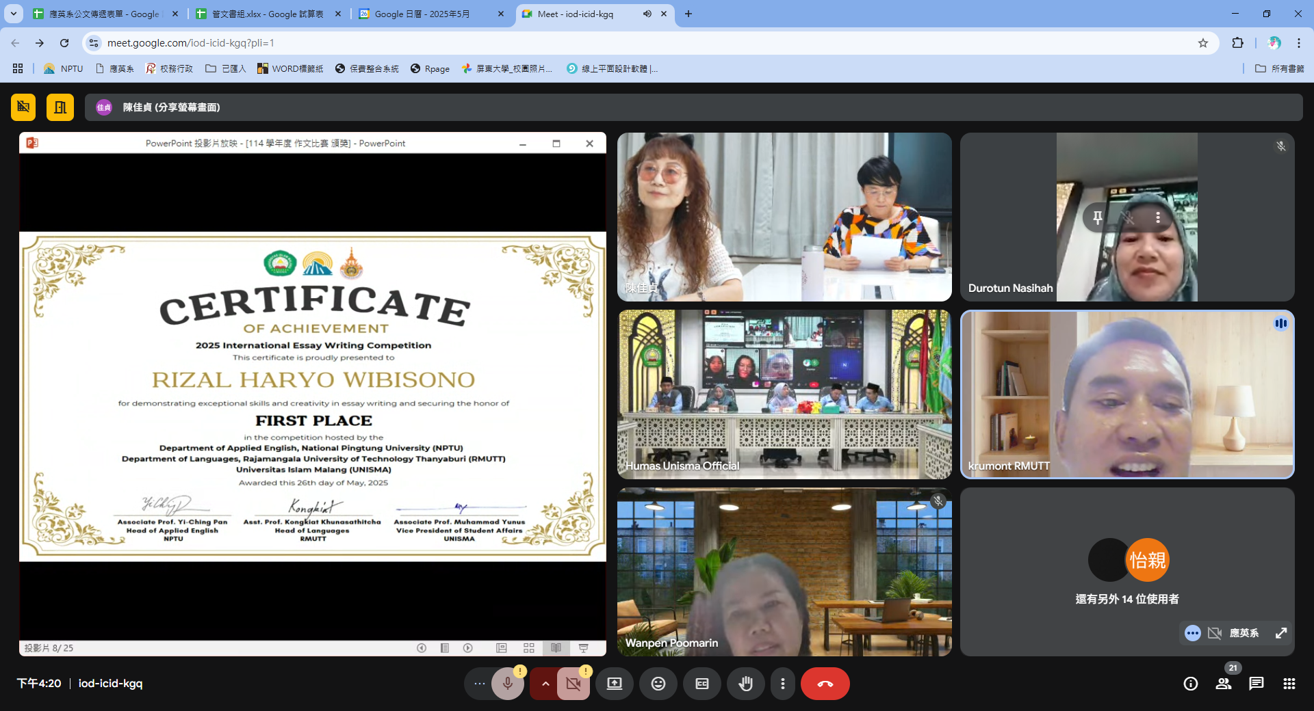Click the sound indicator on Meet tab
1314x711 pixels.
pos(647,14)
